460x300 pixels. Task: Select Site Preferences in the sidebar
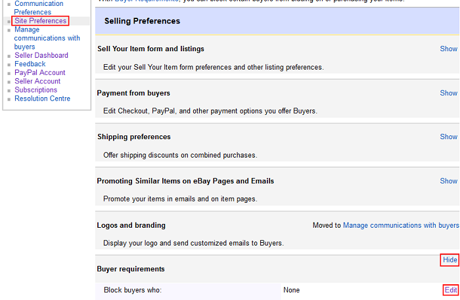[41, 21]
